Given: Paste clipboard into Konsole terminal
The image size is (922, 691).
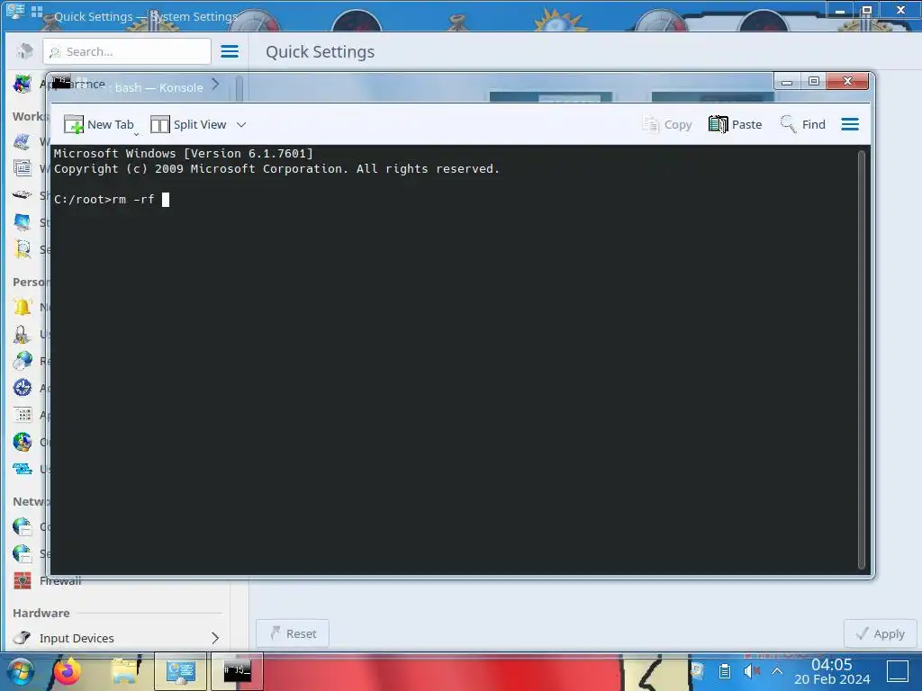Looking at the screenshot, I should coord(735,124).
